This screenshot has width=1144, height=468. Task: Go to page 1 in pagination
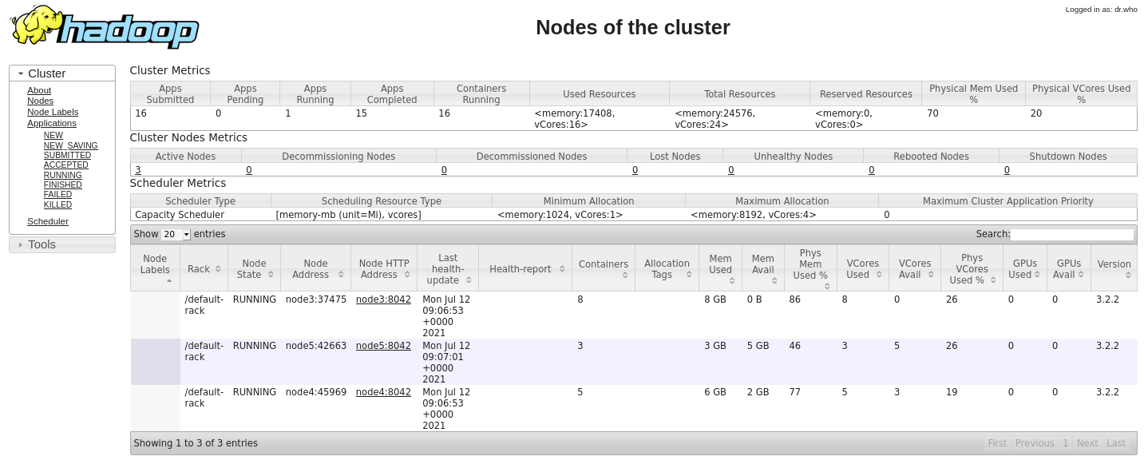point(1065,443)
